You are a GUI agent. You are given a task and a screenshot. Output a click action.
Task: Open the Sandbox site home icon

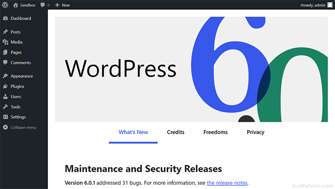(x=15, y=5)
